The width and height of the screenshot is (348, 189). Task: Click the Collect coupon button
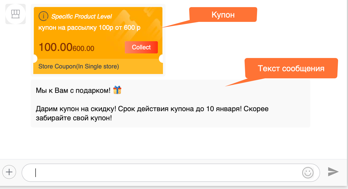tap(141, 47)
